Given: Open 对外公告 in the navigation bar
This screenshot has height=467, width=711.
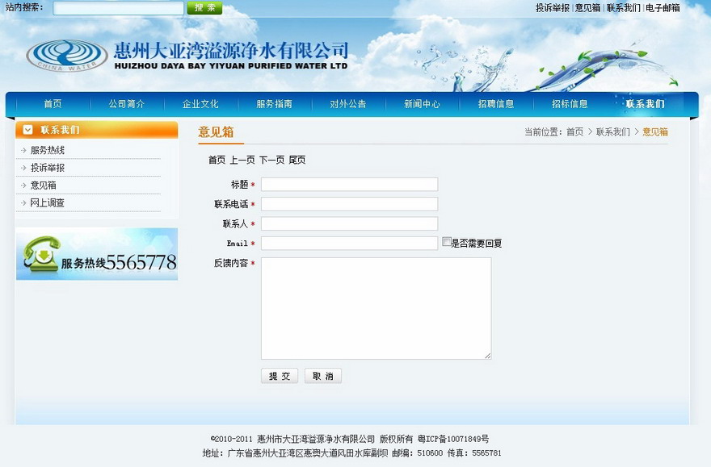Looking at the screenshot, I should tap(348, 104).
